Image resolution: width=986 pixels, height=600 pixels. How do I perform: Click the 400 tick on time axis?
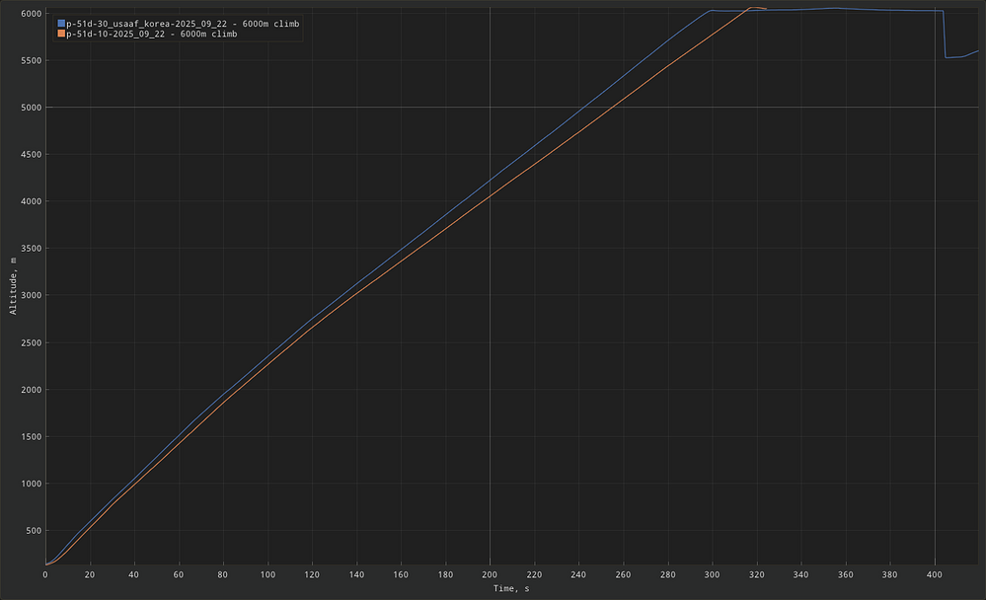coord(935,573)
